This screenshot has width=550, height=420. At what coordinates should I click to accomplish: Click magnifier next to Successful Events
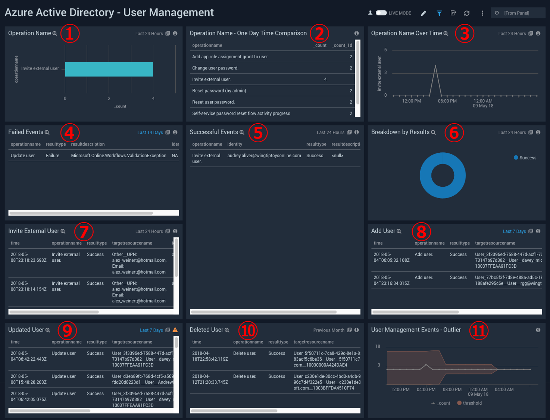(x=242, y=133)
